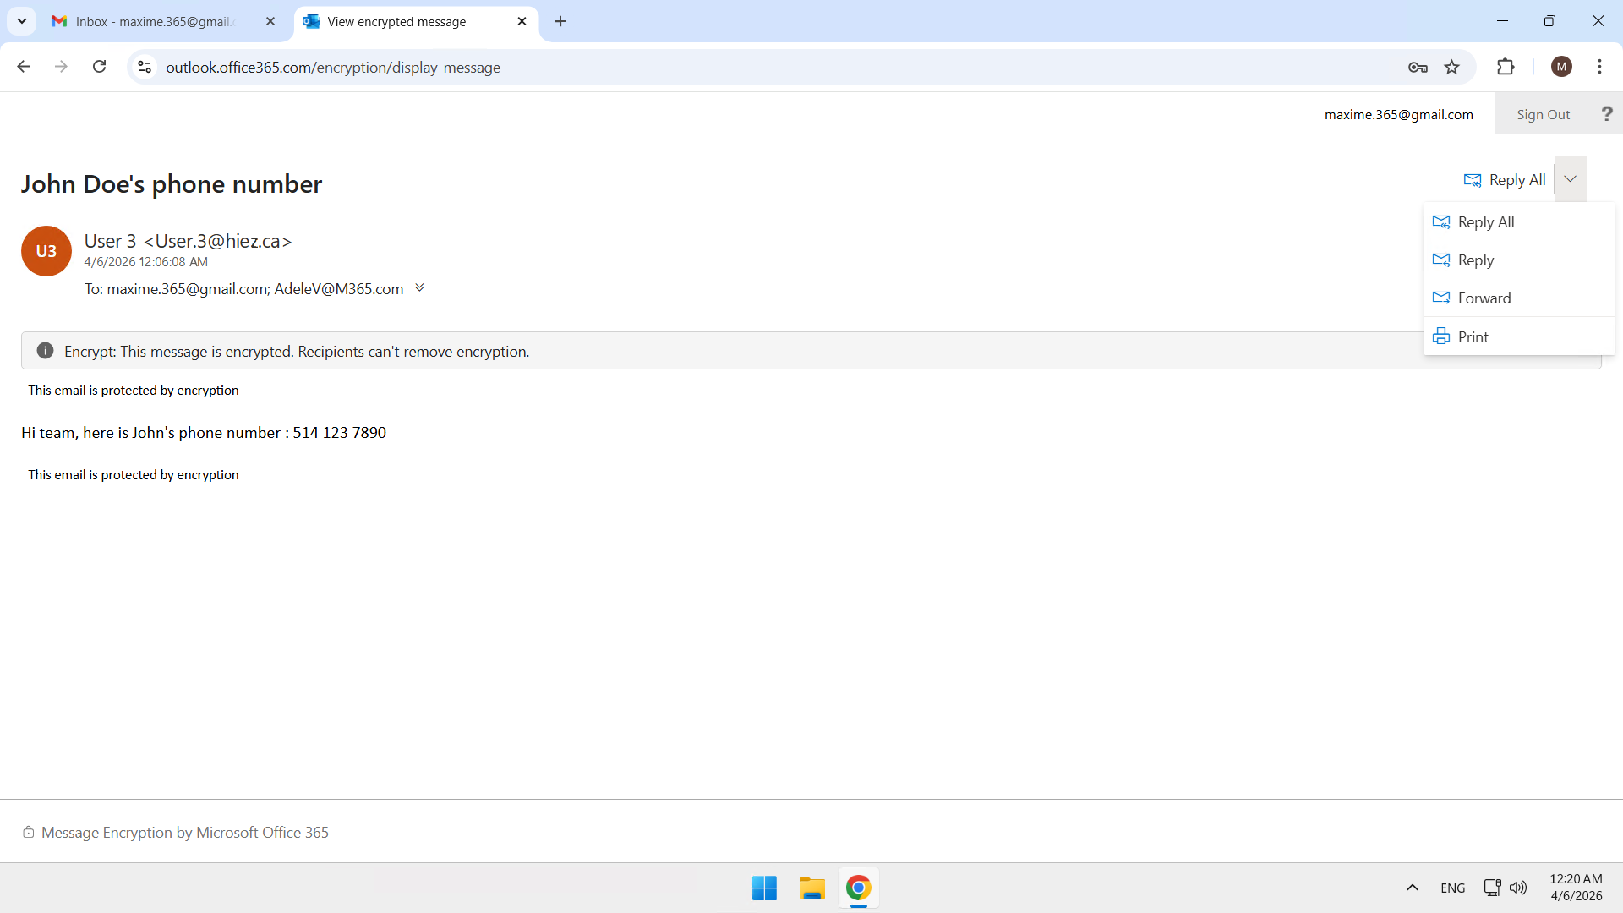
Task: Expand the recipients list chevron
Action: click(419, 288)
